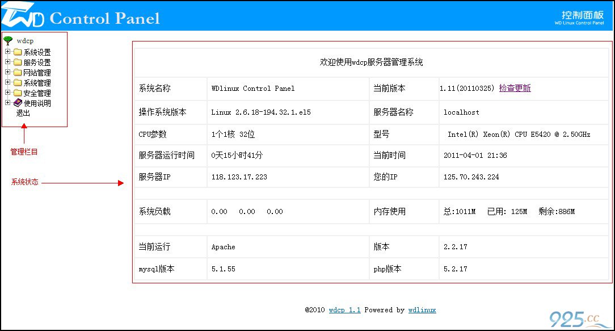615x331 pixels.
Task: Click the 欢迎使用wdcp服务器管理系统 heading
Action: [x=371, y=62]
